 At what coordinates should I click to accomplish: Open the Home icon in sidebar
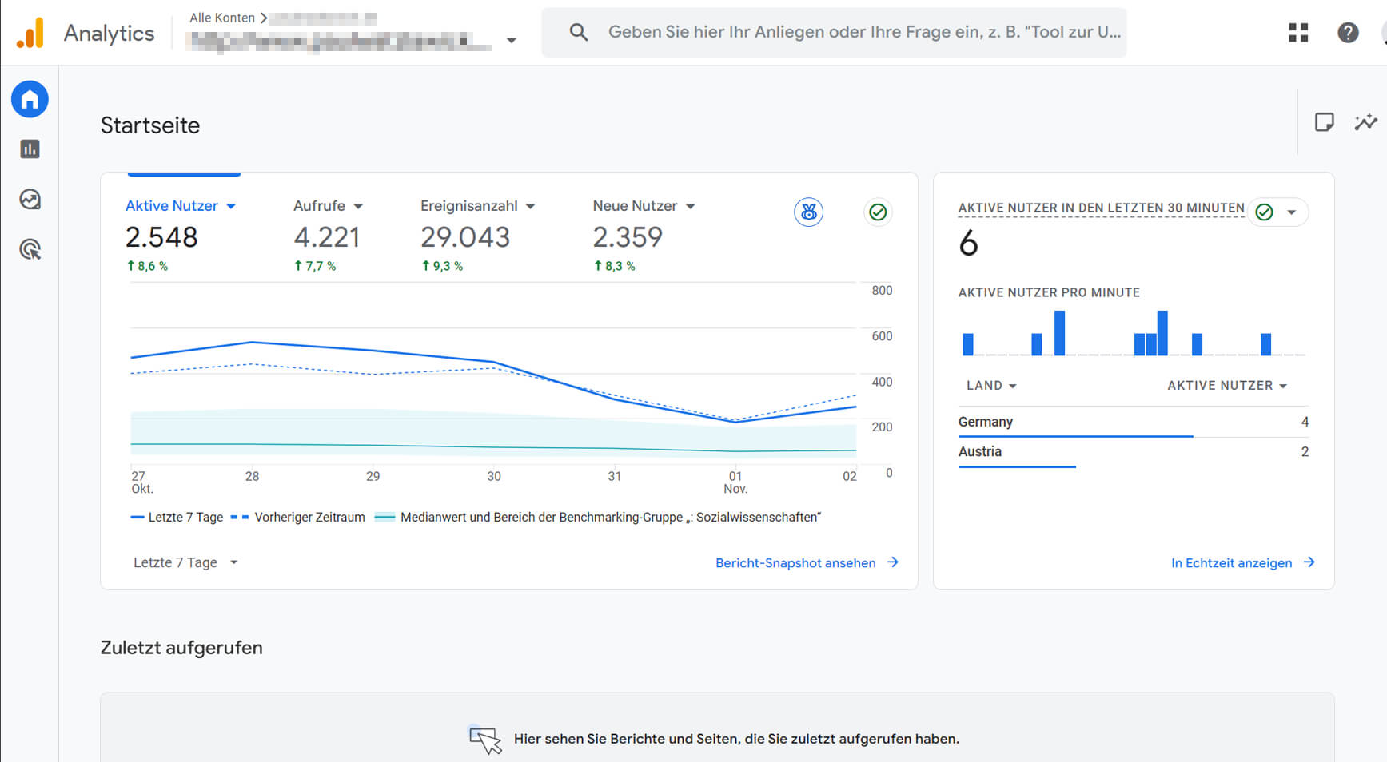click(30, 99)
